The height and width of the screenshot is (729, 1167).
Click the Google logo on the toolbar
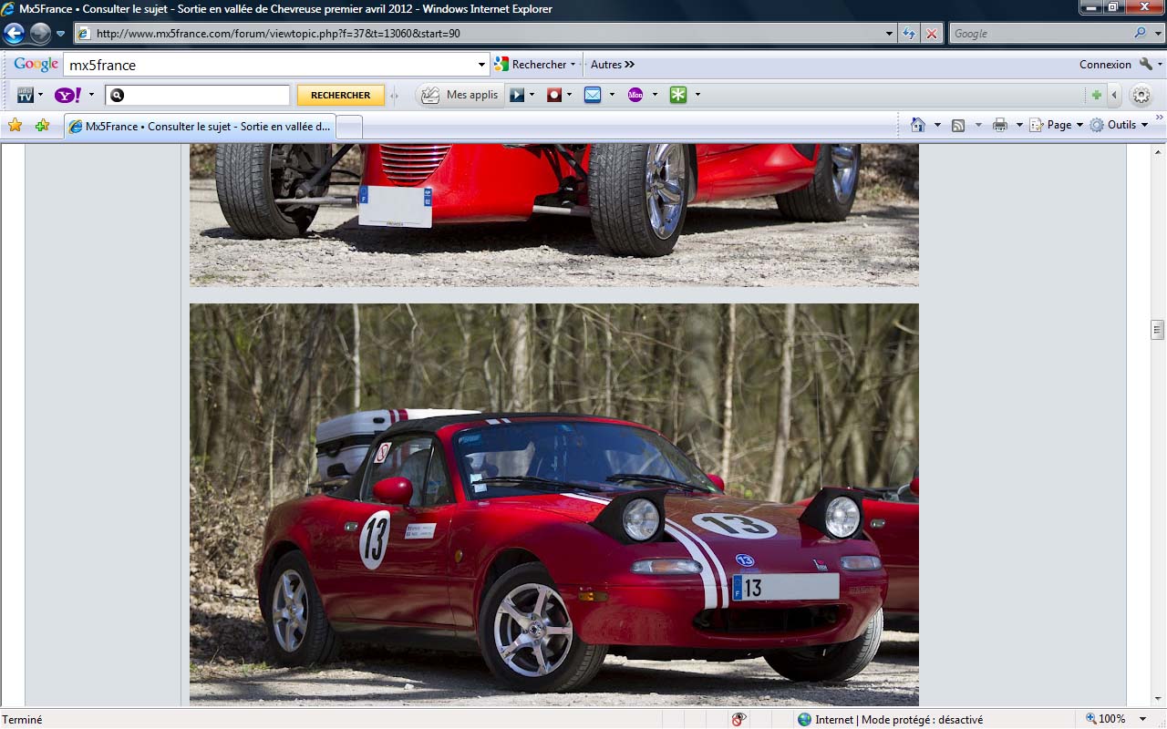tap(36, 64)
